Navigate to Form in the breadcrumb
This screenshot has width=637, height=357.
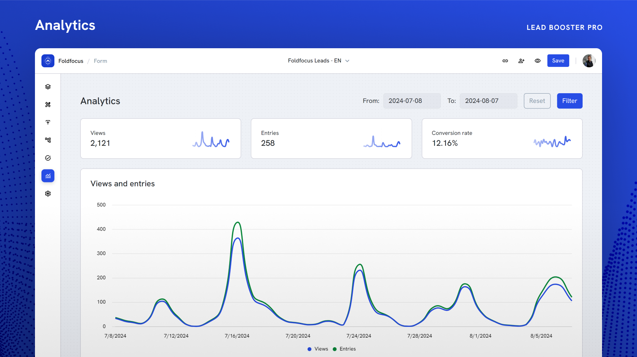pos(100,61)
